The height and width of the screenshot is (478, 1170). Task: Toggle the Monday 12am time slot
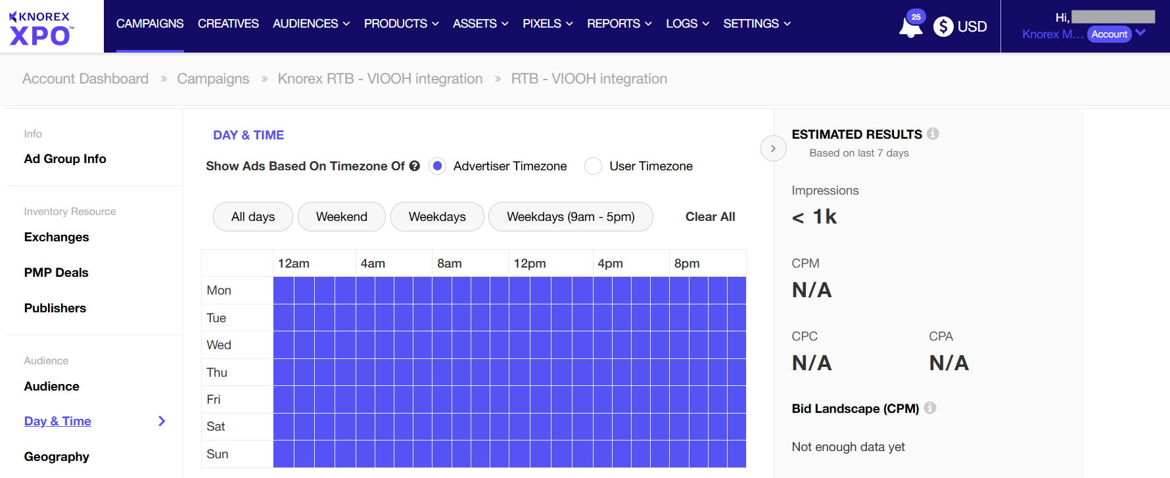[284, 290]
